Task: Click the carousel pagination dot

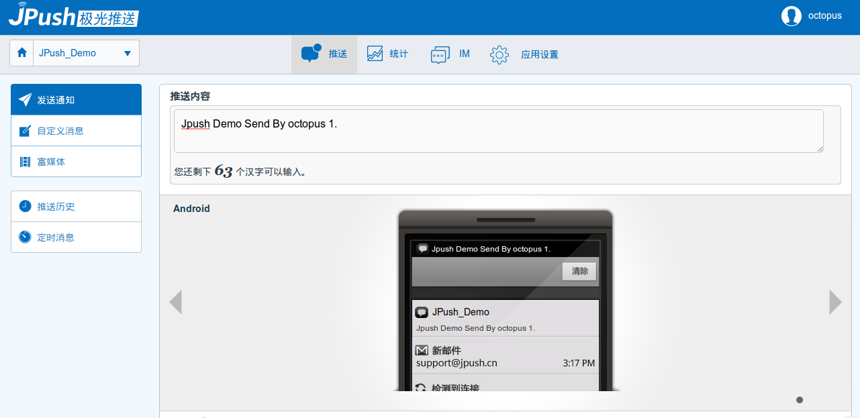Action: [x=800, y=400]
